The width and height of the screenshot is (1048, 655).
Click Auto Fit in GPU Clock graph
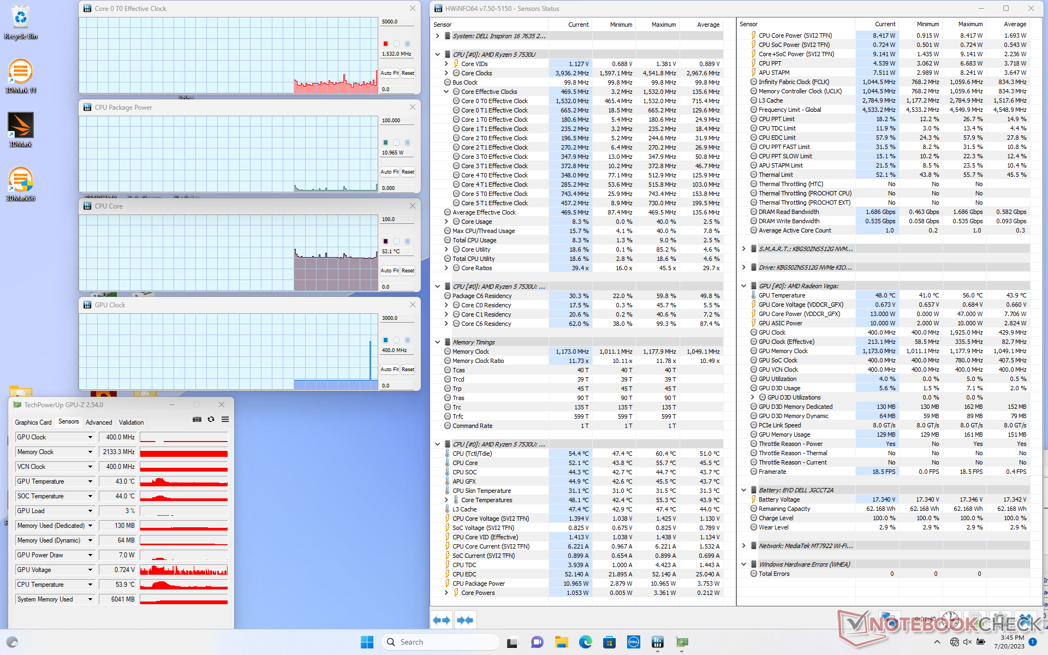tap(390, 370)
